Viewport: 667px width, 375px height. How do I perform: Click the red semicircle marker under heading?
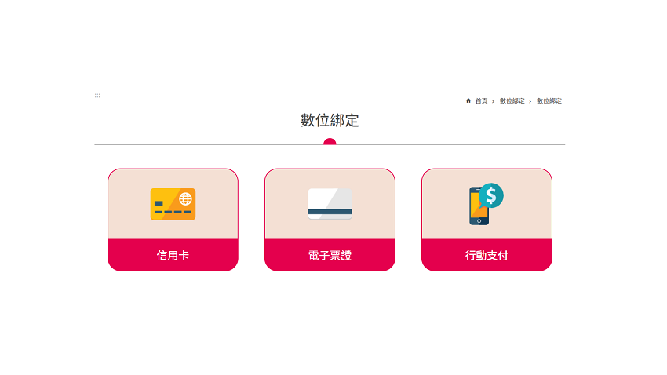(330, 141)
